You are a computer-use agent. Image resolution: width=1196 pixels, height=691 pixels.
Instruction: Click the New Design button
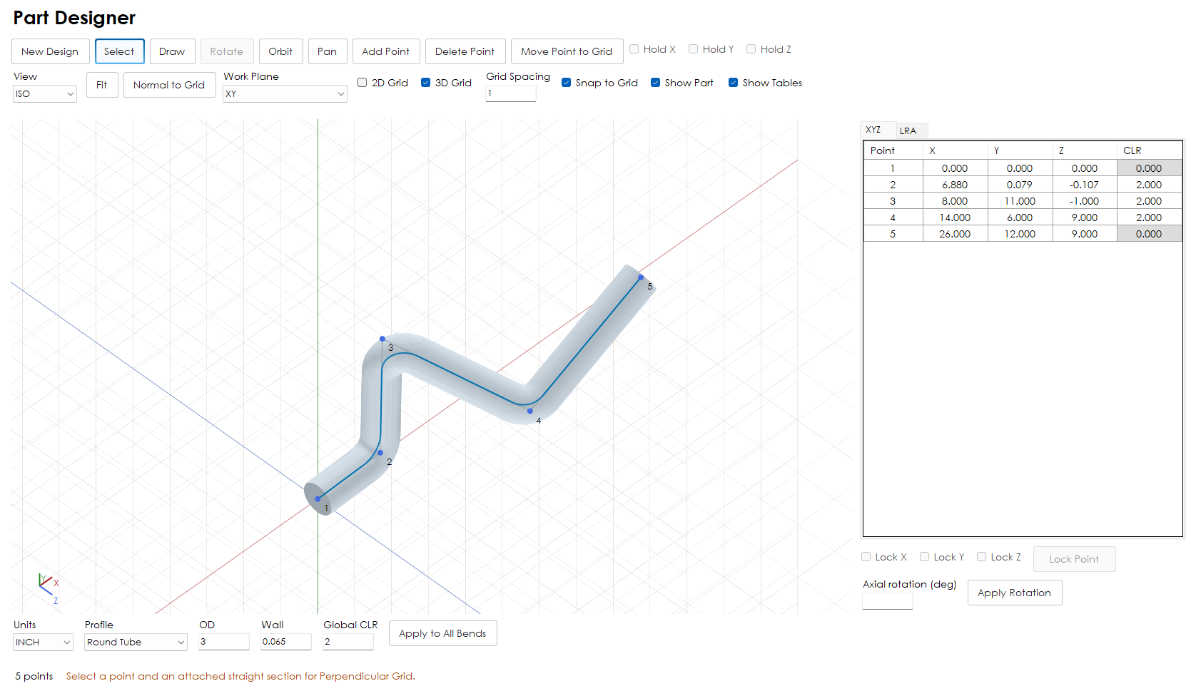pos(50,51)
